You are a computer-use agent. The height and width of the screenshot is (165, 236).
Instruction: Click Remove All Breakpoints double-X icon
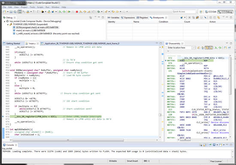point(194,18)
